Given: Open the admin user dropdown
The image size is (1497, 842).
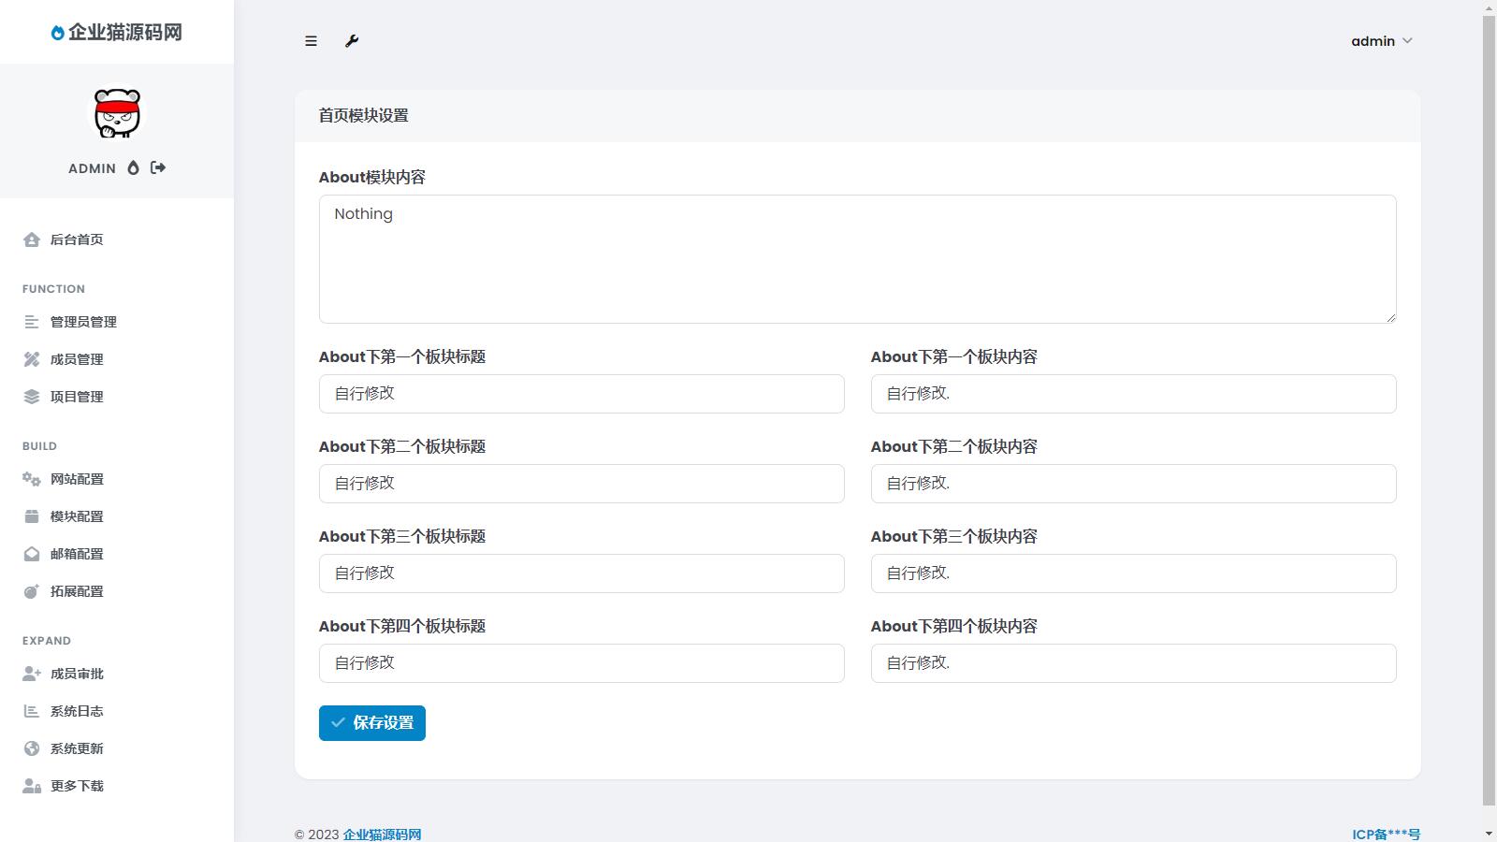Looking at the screenshot, I should (x=1381, y=41).
